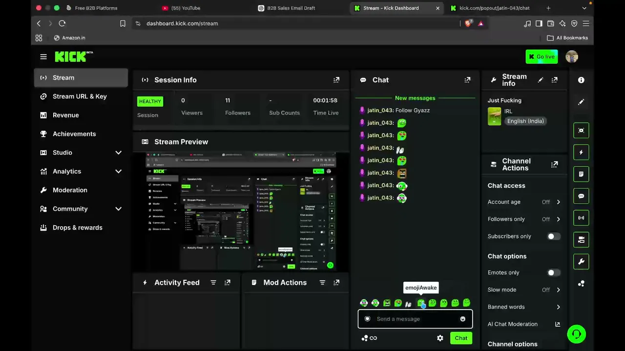This screenshot has height=351, width=625.
Task: Pop out the Channel Actions panel
Action: 554,165
